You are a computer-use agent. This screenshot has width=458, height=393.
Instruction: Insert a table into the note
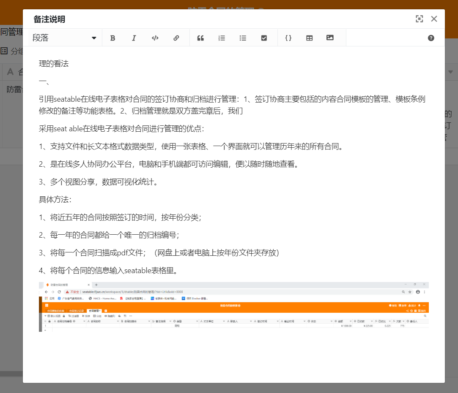310,38
